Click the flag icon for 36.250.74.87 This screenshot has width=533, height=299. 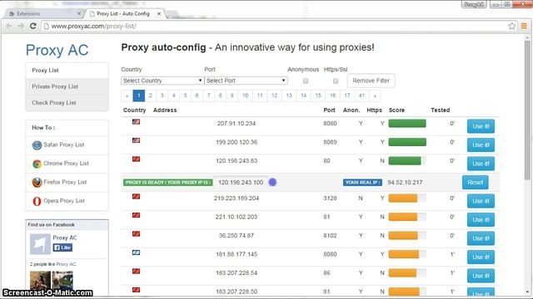136,234
